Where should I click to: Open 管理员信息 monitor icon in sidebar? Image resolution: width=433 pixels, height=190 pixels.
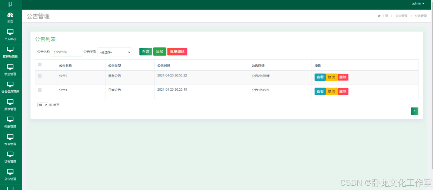[x=10, y=50]
